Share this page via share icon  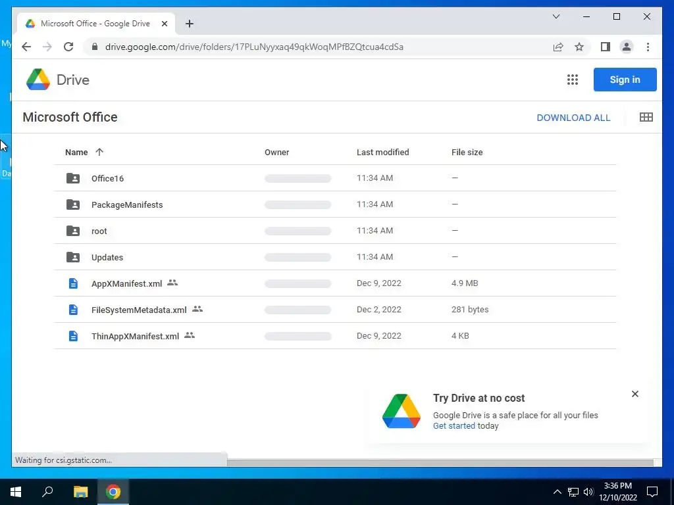(x=558, y=47)
